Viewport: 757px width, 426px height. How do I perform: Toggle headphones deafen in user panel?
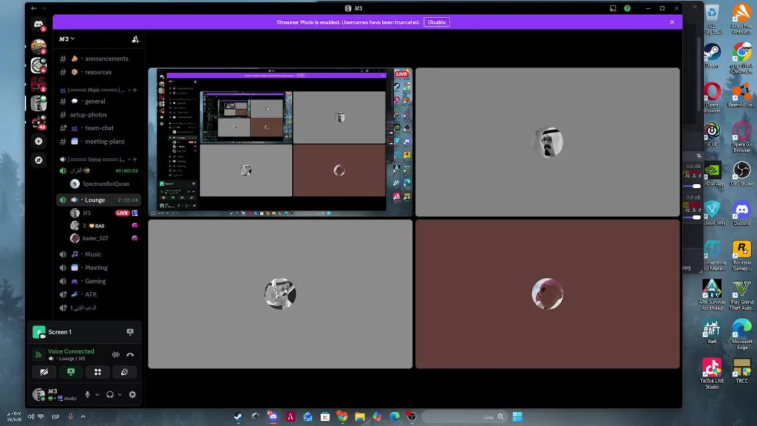click(x=110, y=395)
